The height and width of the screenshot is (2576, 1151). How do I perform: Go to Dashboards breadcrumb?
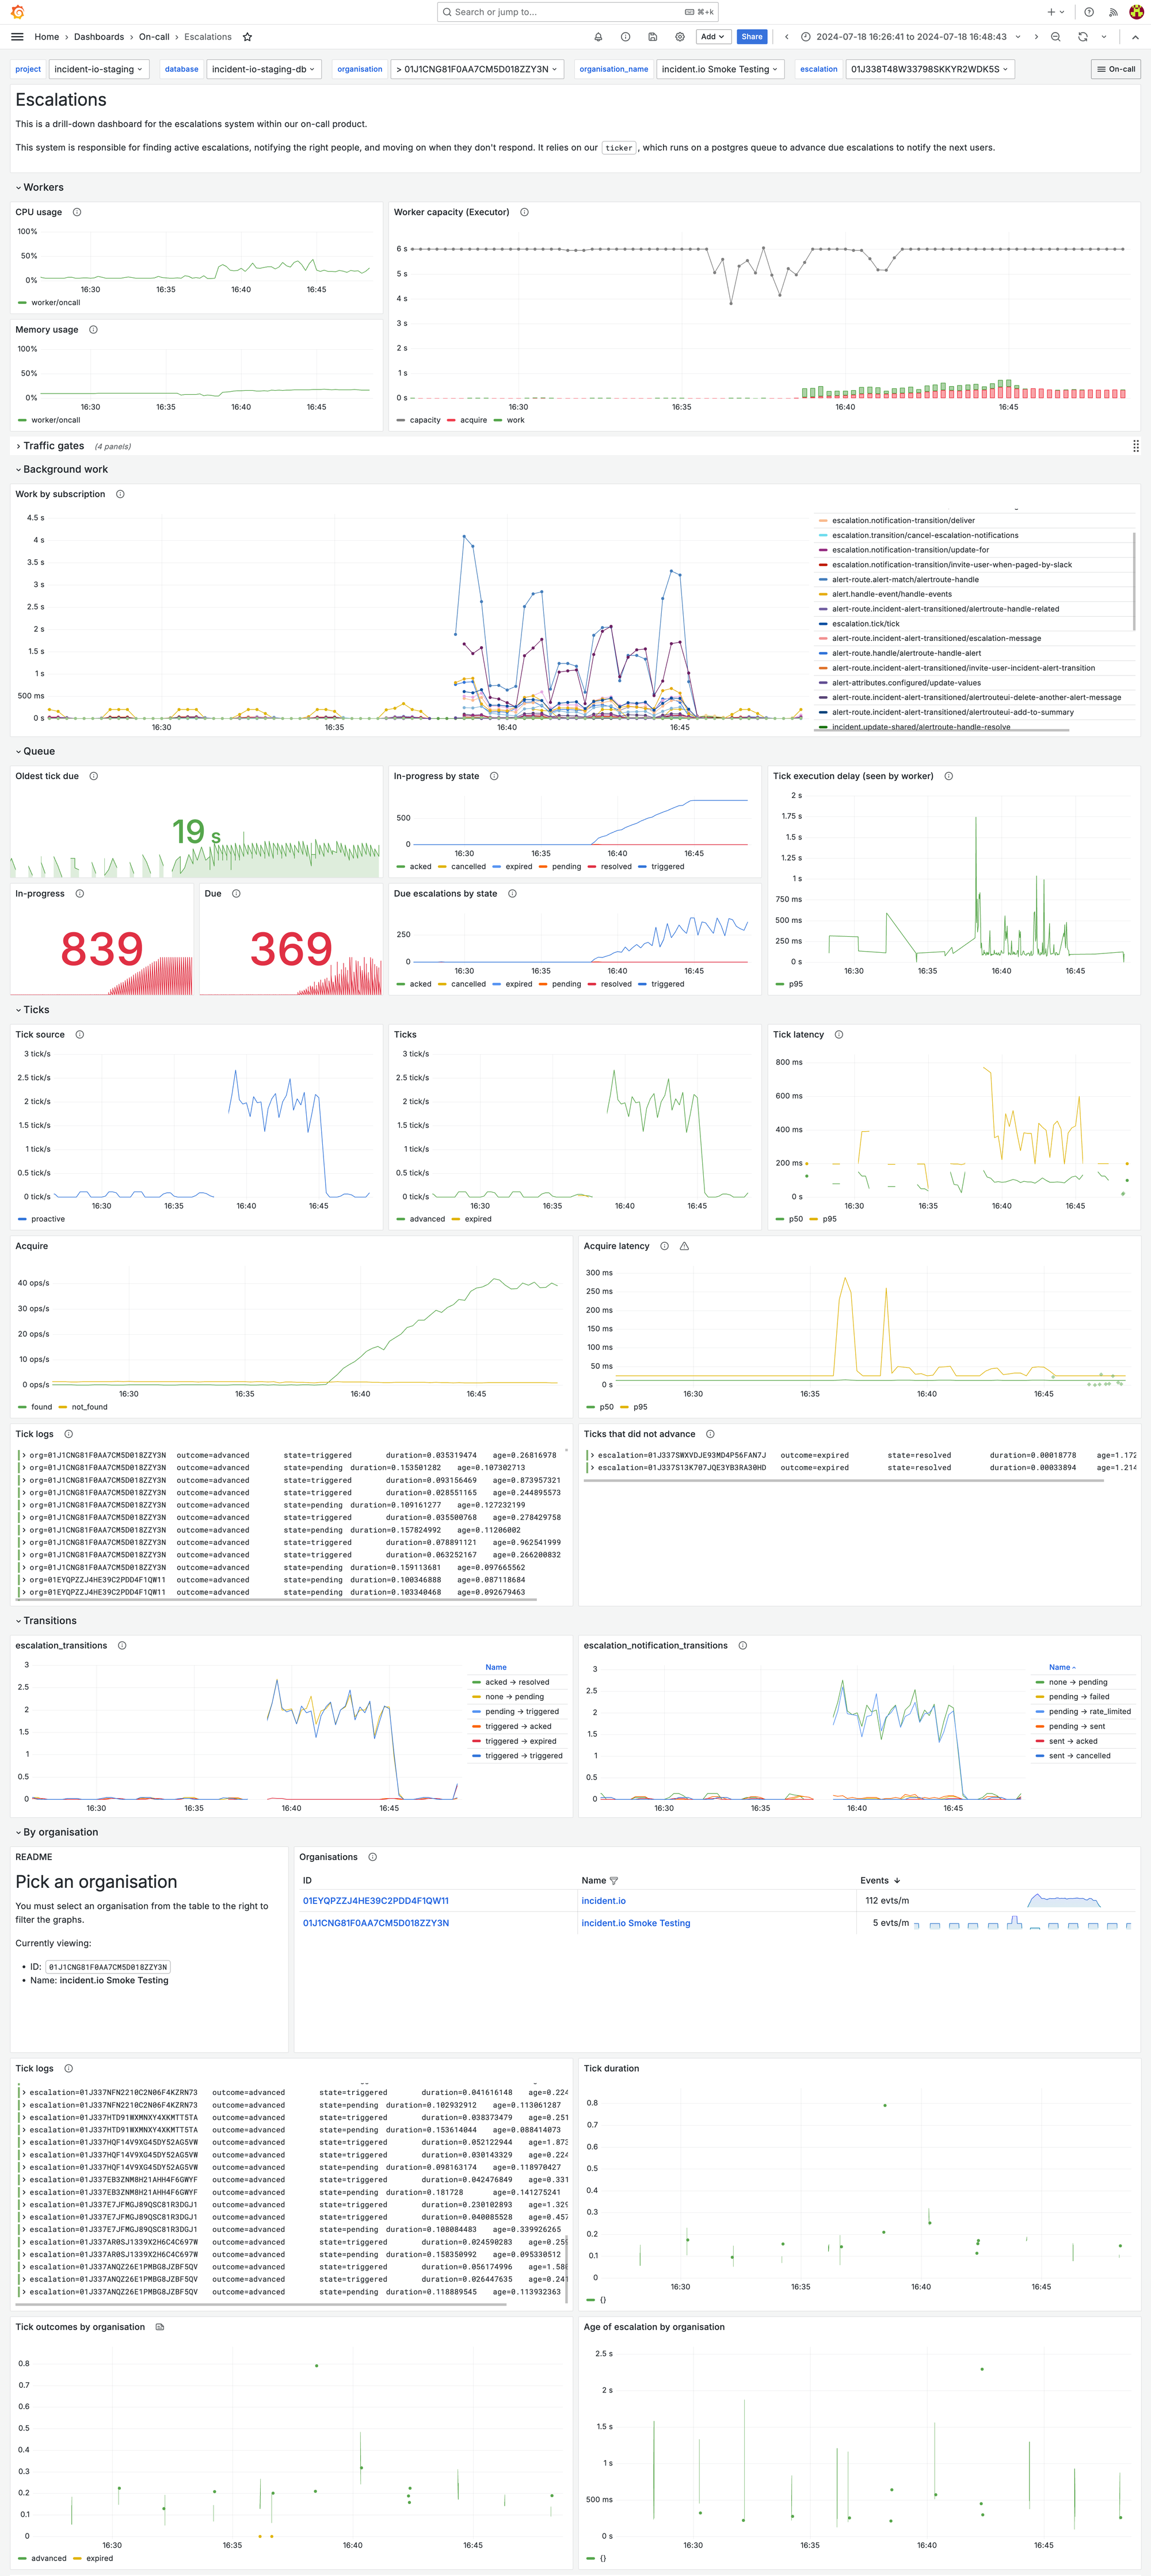click(x=99, y=37)
